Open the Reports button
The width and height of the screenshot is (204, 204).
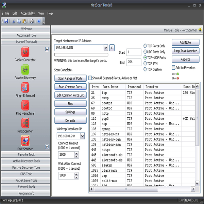point(185,59)
